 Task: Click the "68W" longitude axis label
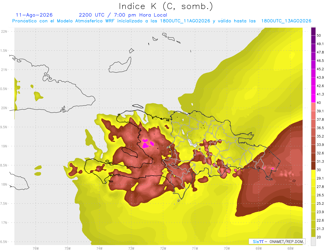pyautogui.click(x=290, y=248)
